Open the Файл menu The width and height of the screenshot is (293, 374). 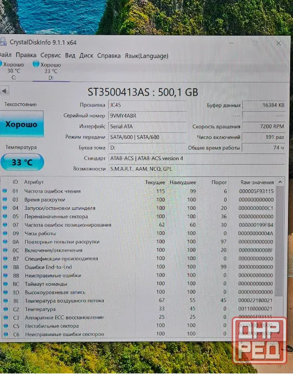[x=5, y=55]
